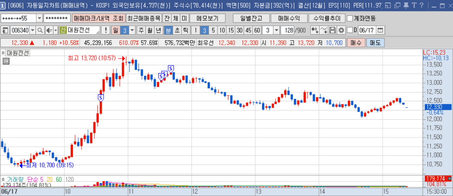The height and width of the screenshot is (196, 453).
Task: Open 수익률추이 return trend
Action: tap(327, 18)
